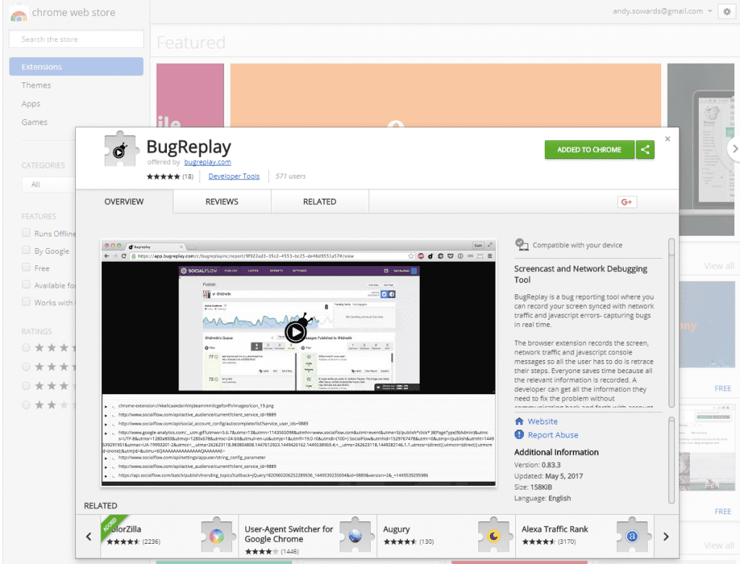
Task: Open the ColorZilla related extension
Action: 169,536
